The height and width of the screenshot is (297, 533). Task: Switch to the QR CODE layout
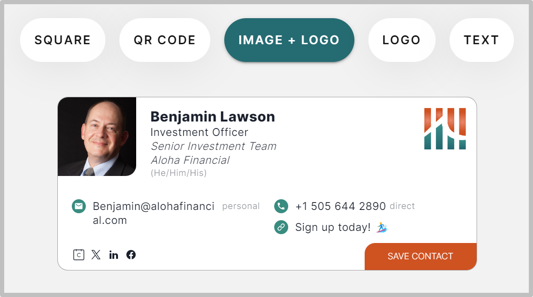(x=165, y=40)
